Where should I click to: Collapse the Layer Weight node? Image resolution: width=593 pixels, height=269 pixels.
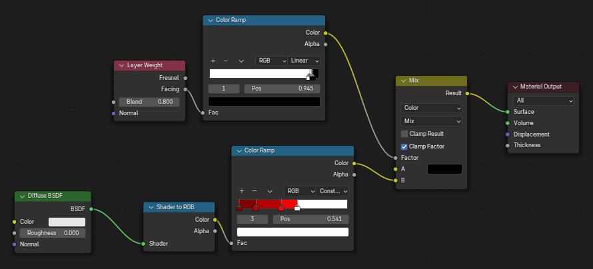pyautogui.click(x=121, y=65)
